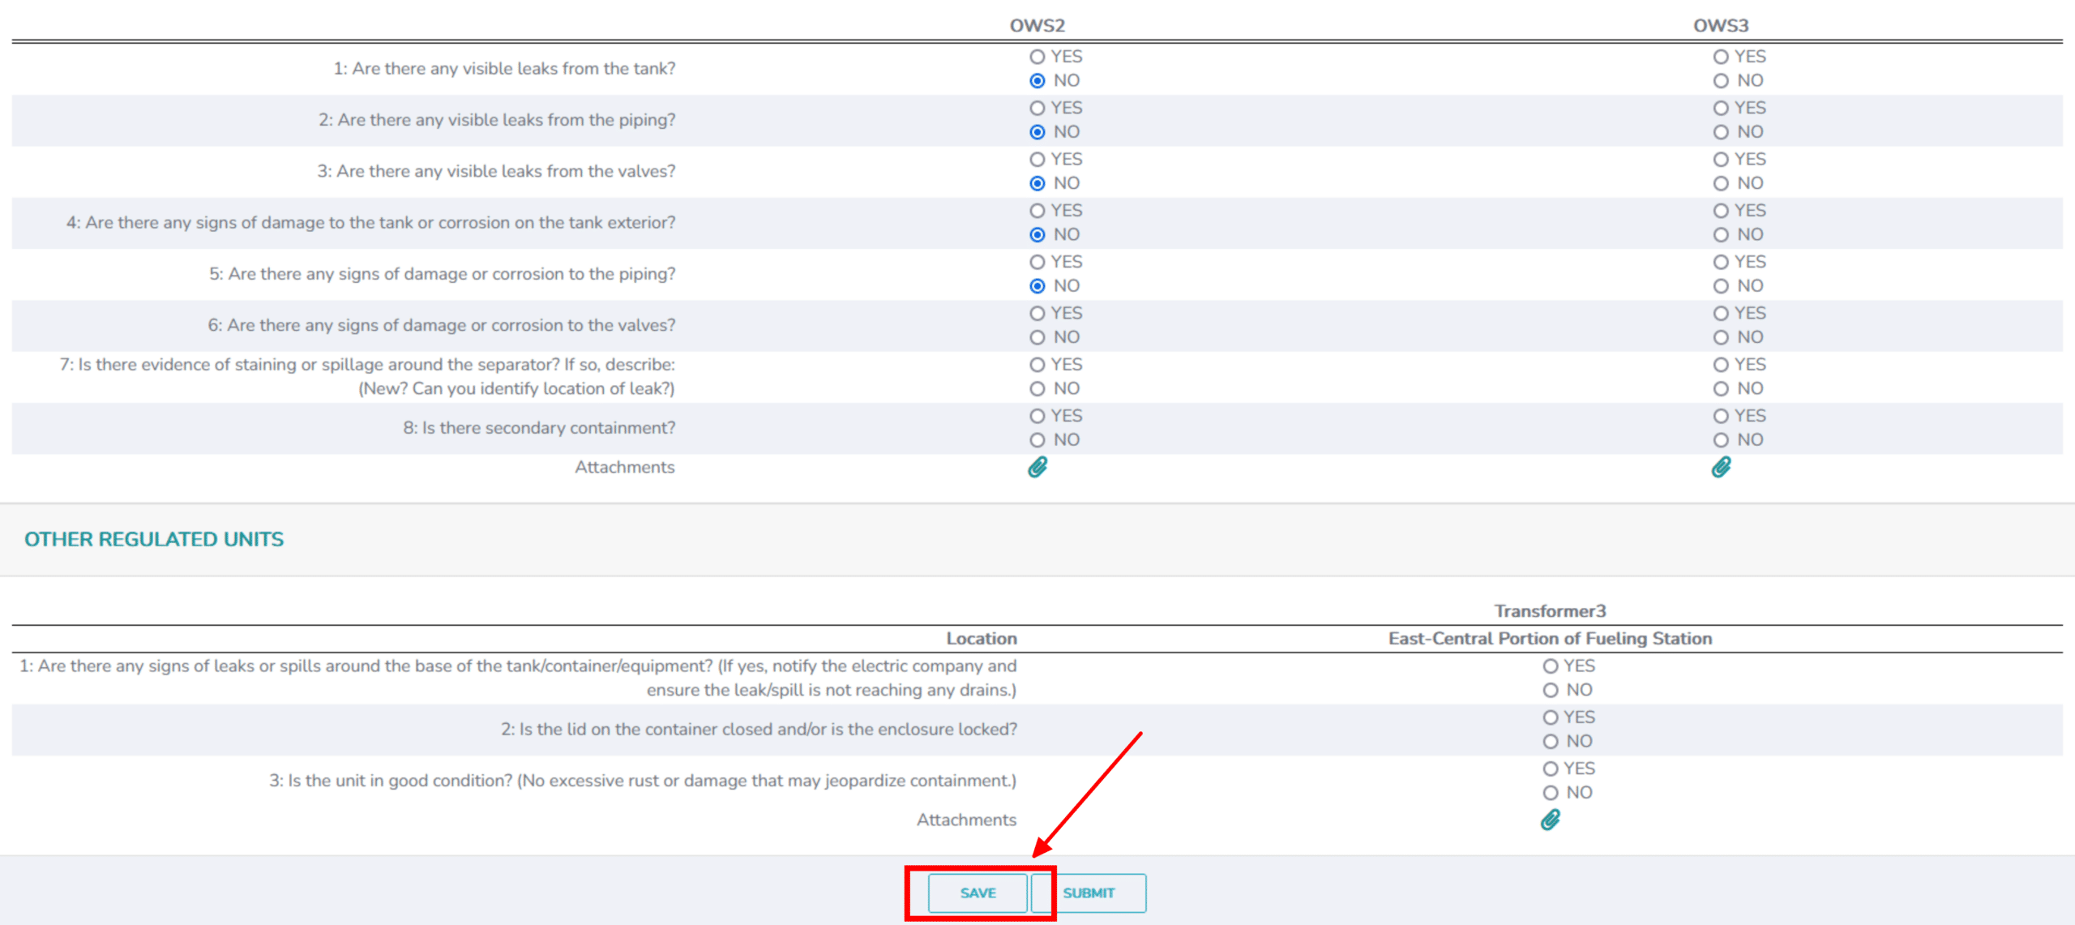This screenshot has height=925, width=2075.
Task: Choose NO for Transformer3 leaks or spills
Action: pos(1551,690)
